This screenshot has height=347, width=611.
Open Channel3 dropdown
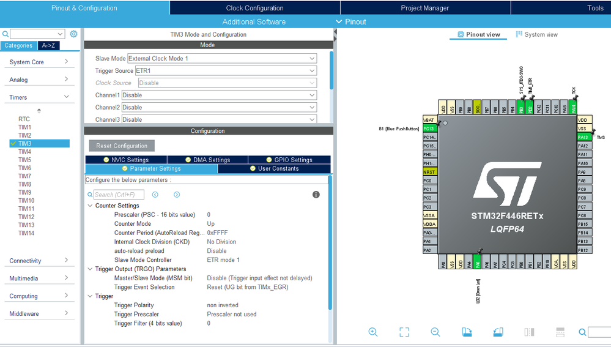219,119
